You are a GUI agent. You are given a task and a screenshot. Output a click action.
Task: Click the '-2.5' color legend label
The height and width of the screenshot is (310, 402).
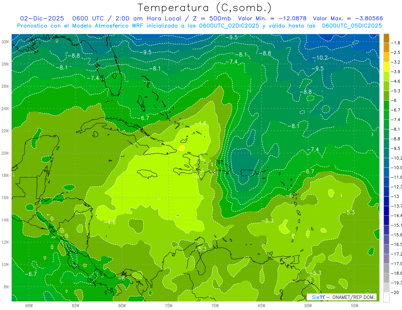[395, 53]
